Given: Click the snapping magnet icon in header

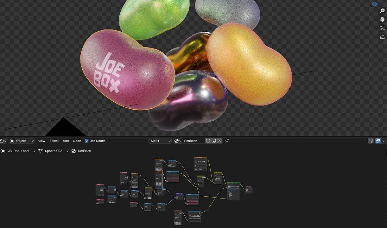Looking at the screenshot, I should [371, 141].
